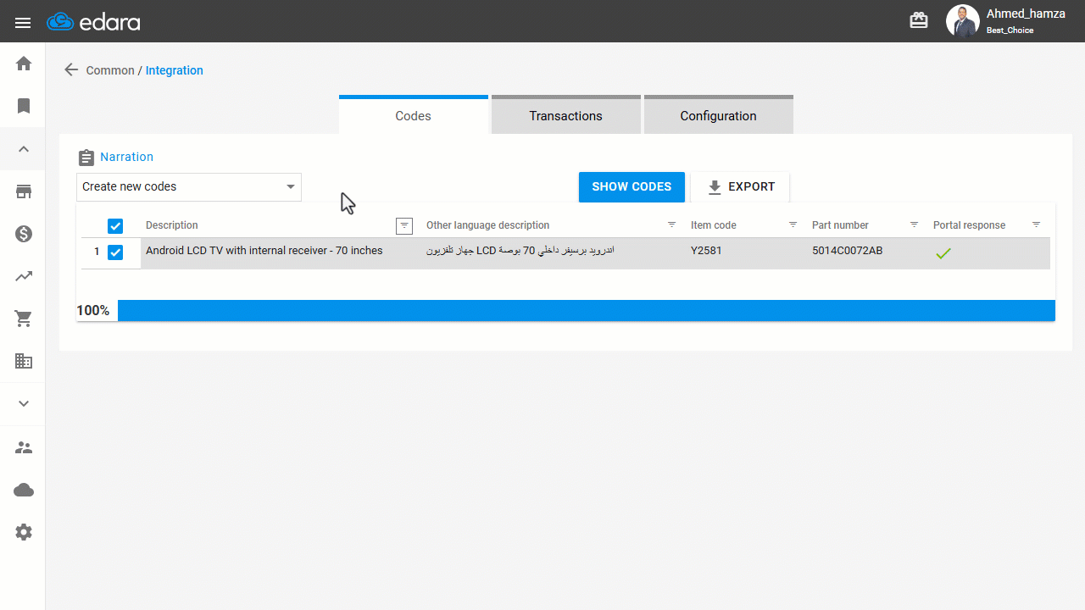Open the hamburger main menu
1085x610 pixels.
pos(23,23)
